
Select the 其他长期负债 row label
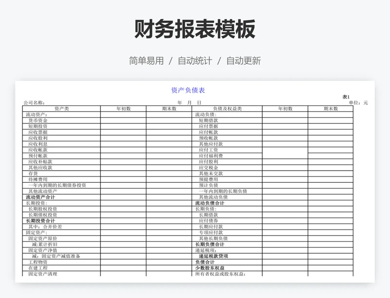214,239
